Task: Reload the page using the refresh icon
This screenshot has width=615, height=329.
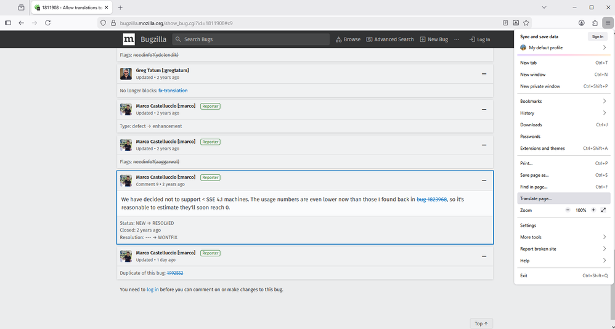Action: (47, 23)
